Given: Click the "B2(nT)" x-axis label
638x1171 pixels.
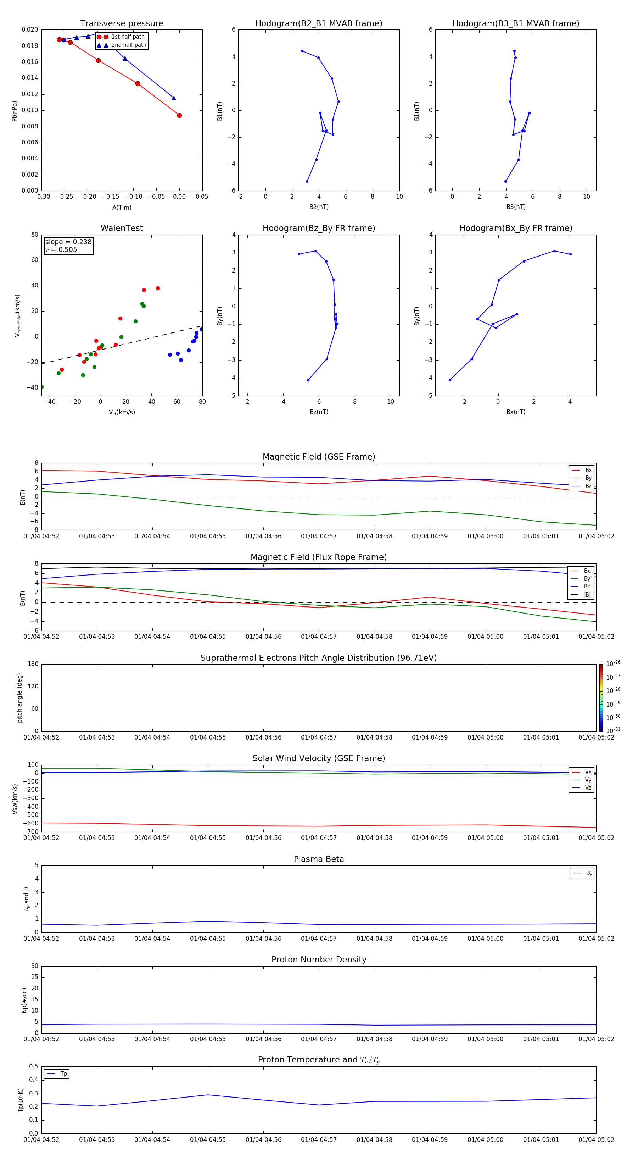Looking at the screenshot, I should (319, 207).
